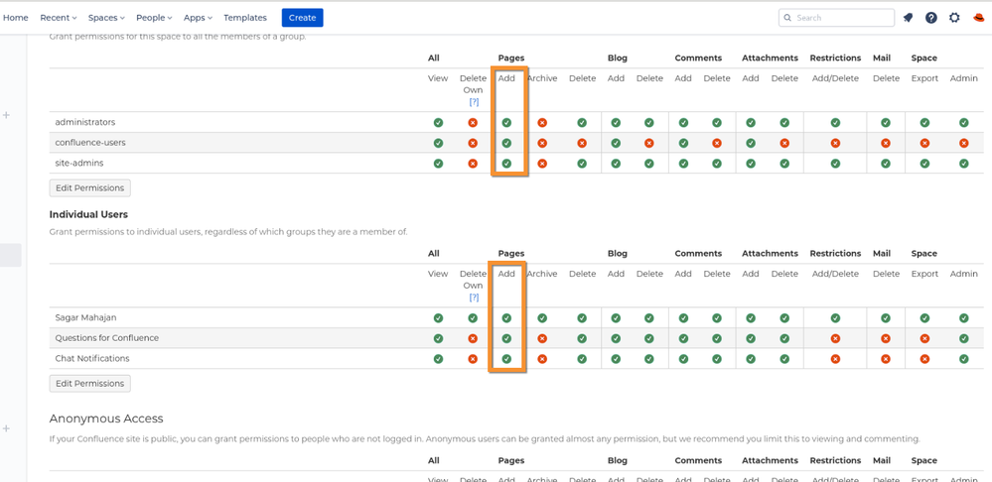
Task: Click the Individual Users section heading
Action: (x=88, y=215)
